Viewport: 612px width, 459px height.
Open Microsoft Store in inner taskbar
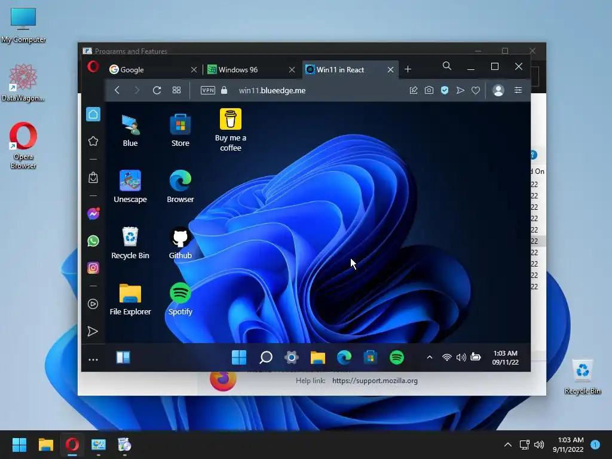[371, 357]
